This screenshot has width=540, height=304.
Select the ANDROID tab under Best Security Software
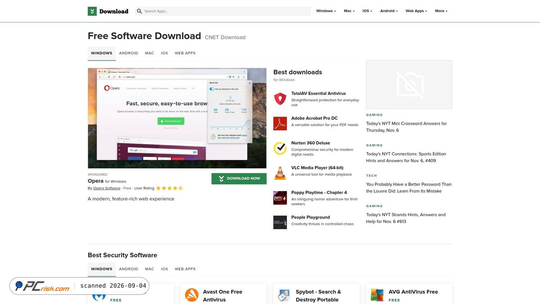pos(129,269)
